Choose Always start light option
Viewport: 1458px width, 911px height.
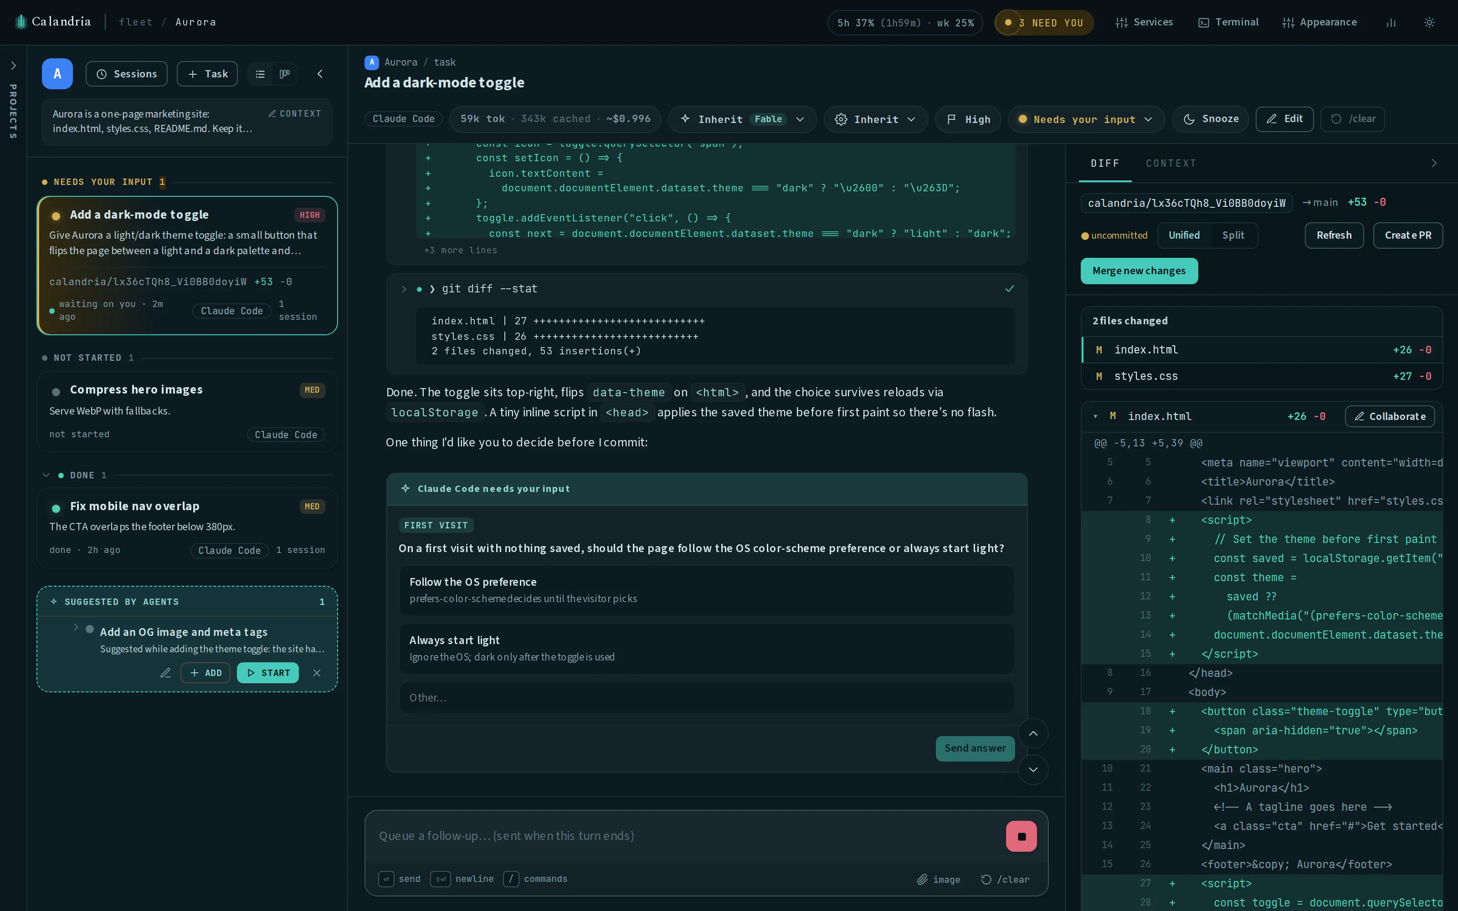tap(707, 648)
